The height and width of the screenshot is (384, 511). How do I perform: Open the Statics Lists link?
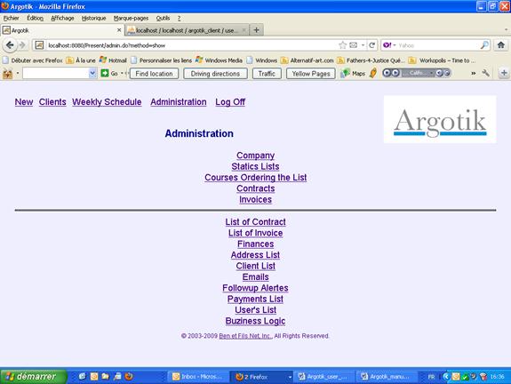(256, 166)
